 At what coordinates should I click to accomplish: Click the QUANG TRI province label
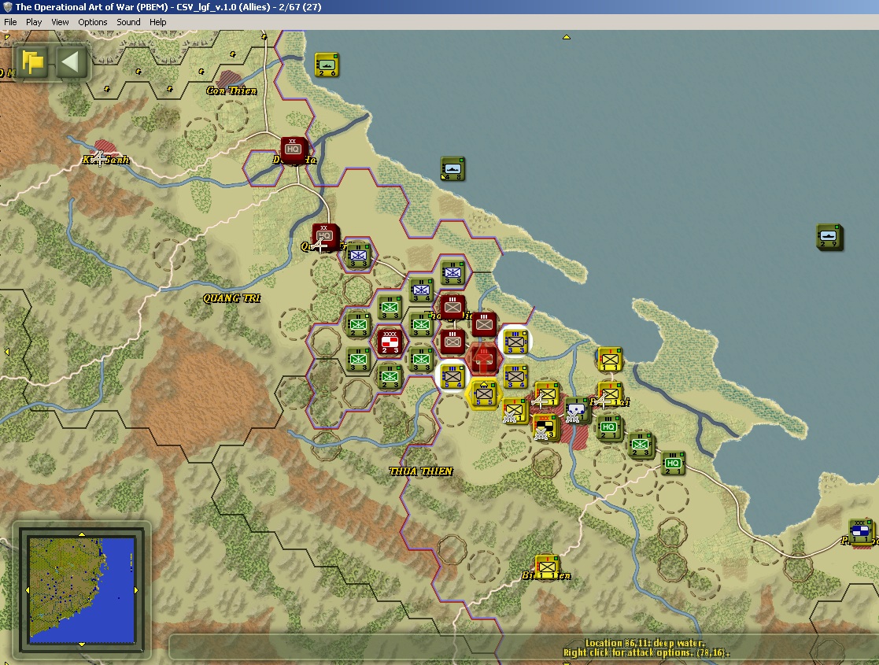click(x=231, y=298)
